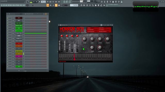Toggle multilink to controllers icon
165x92 pixels.
pyautogui.click(x=56, y=5)
